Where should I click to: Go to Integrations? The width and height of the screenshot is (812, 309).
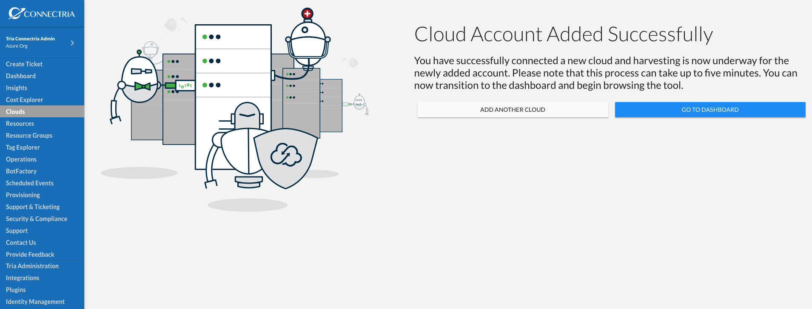tap(23, 278)
